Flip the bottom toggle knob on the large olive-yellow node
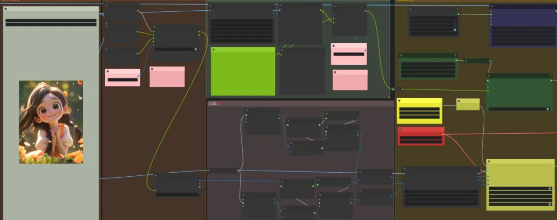Viewport: 557px width, 220px height. pyautogui.click(x=550, y=204)
